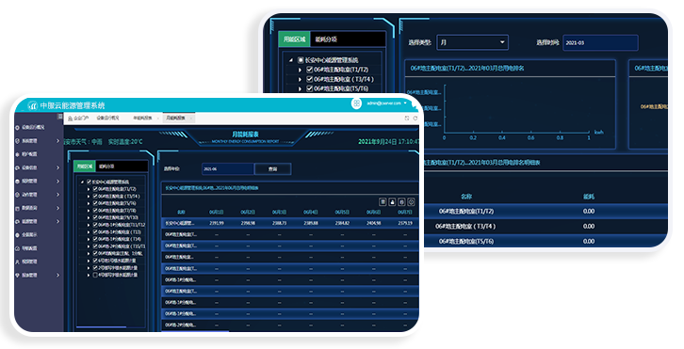Image resolution: width=684 pixels, height=349 pixels.
Task: Click the 2021-03 time input field
Action: click(600, 42)
